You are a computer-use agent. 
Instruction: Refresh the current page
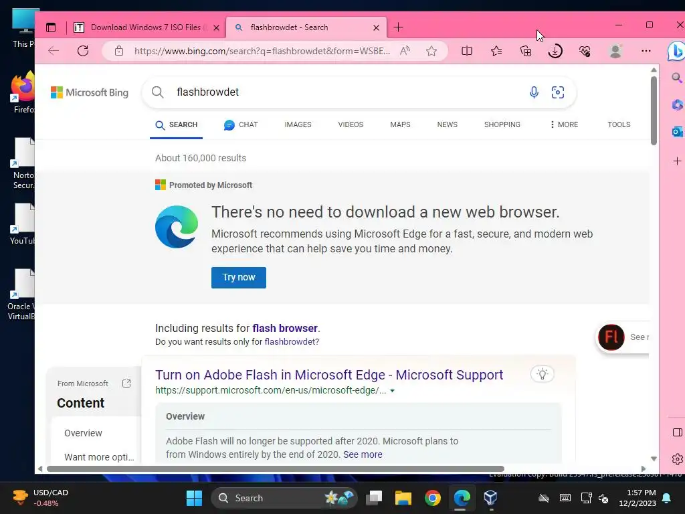point(83,51)
